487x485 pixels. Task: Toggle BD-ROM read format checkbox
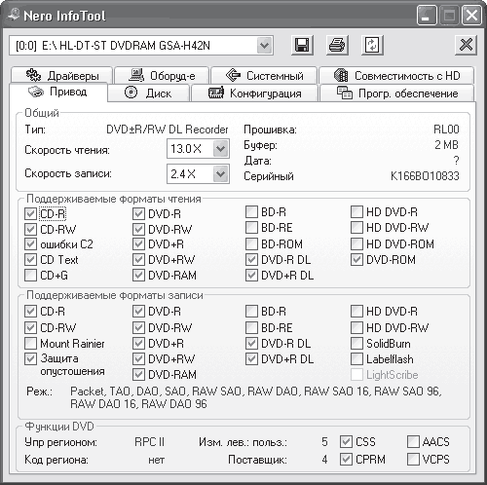(x=251, y=243)
